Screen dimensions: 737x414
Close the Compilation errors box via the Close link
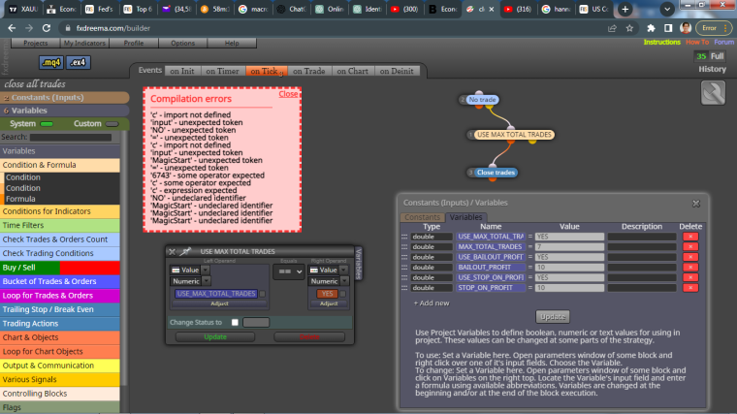coord(288,94)
